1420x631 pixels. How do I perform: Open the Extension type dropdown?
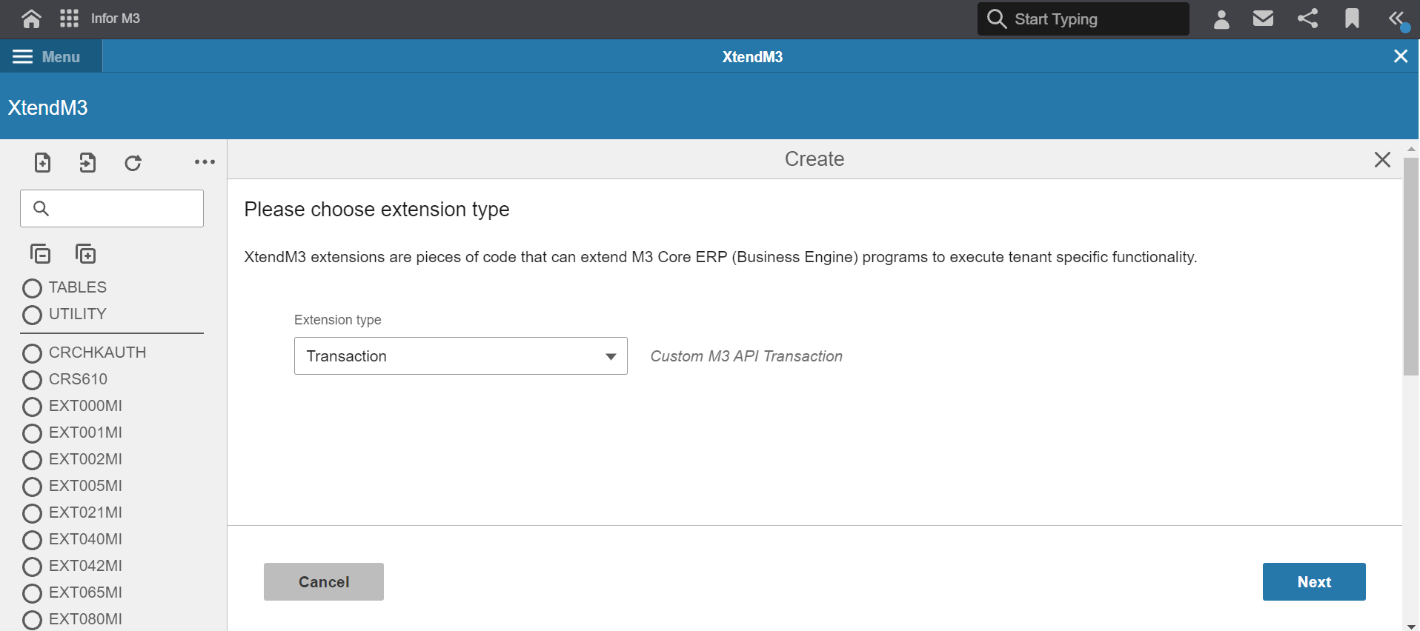[x=461, y=356]
